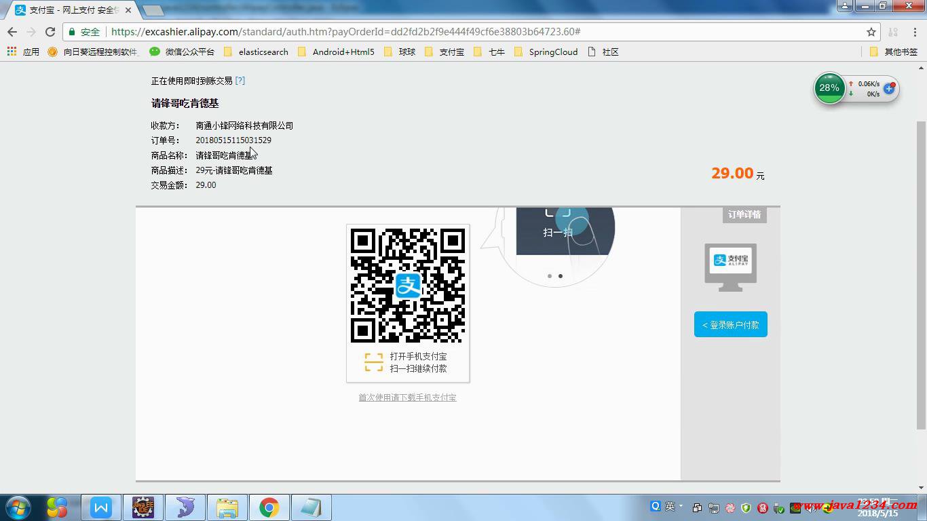
Task: Click the scrollbar down arrow
Action: (x=921, y=487)
